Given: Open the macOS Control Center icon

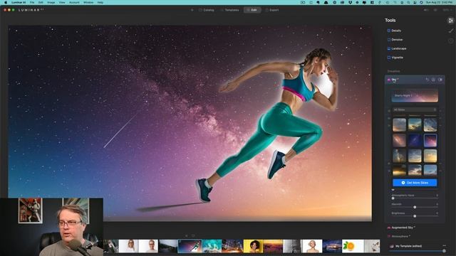Looking at the screenshot, I should pyautogui.click(x=415, y=2).
